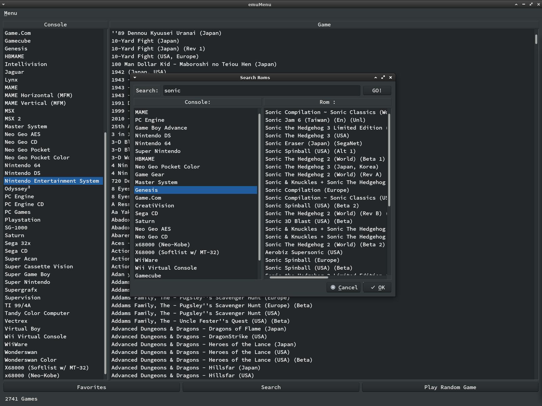The image size is (542, 406).
Task: Pick Sonic Compilation (Europe) rom
Action: point(326,190)
